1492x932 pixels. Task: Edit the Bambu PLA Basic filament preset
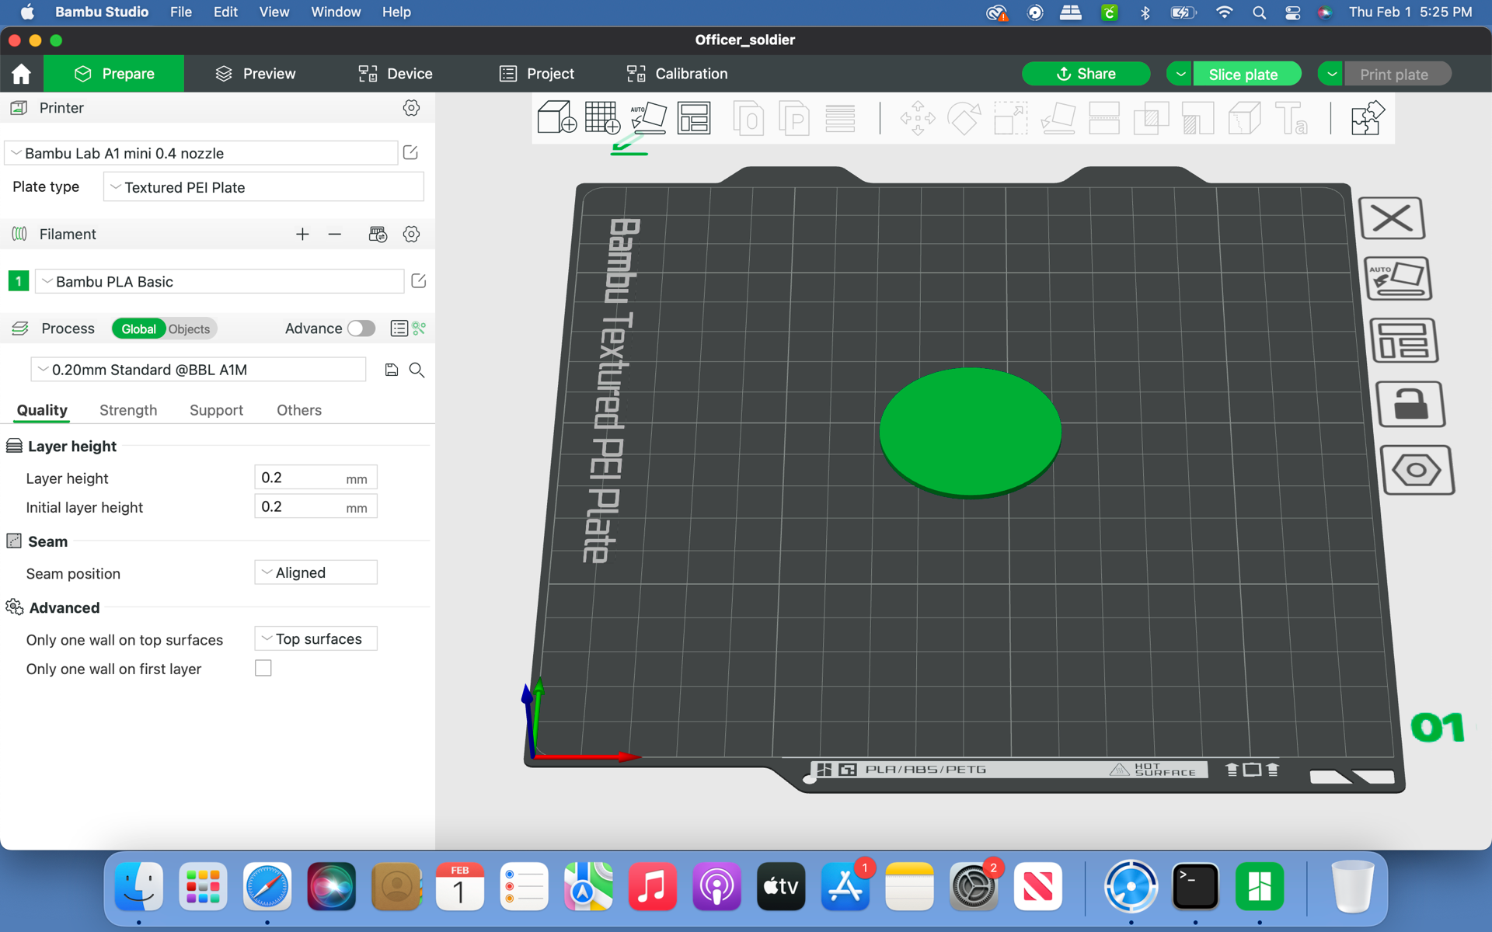coord(418,281)
